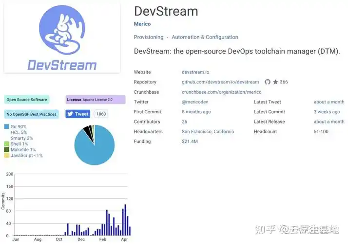The image size is (348, 244).
Task: Click the Contributors value 26
Action: pyautogui.click(x=184, y=122)
